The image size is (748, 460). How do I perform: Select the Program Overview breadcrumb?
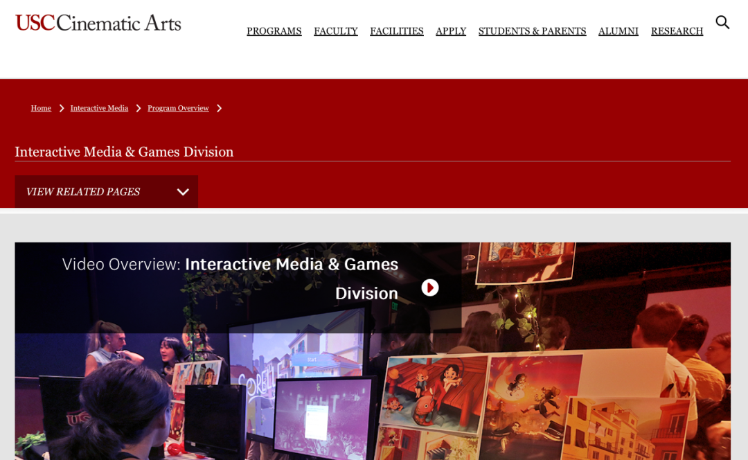[x=178, y=108]
